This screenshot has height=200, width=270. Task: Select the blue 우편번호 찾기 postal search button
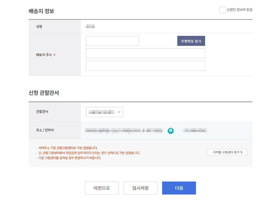[x=191, y=41]
